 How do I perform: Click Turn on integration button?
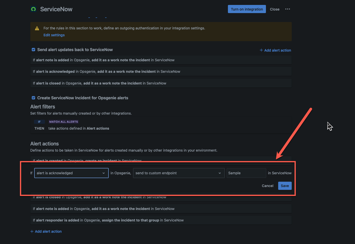[x=247, y=9]
